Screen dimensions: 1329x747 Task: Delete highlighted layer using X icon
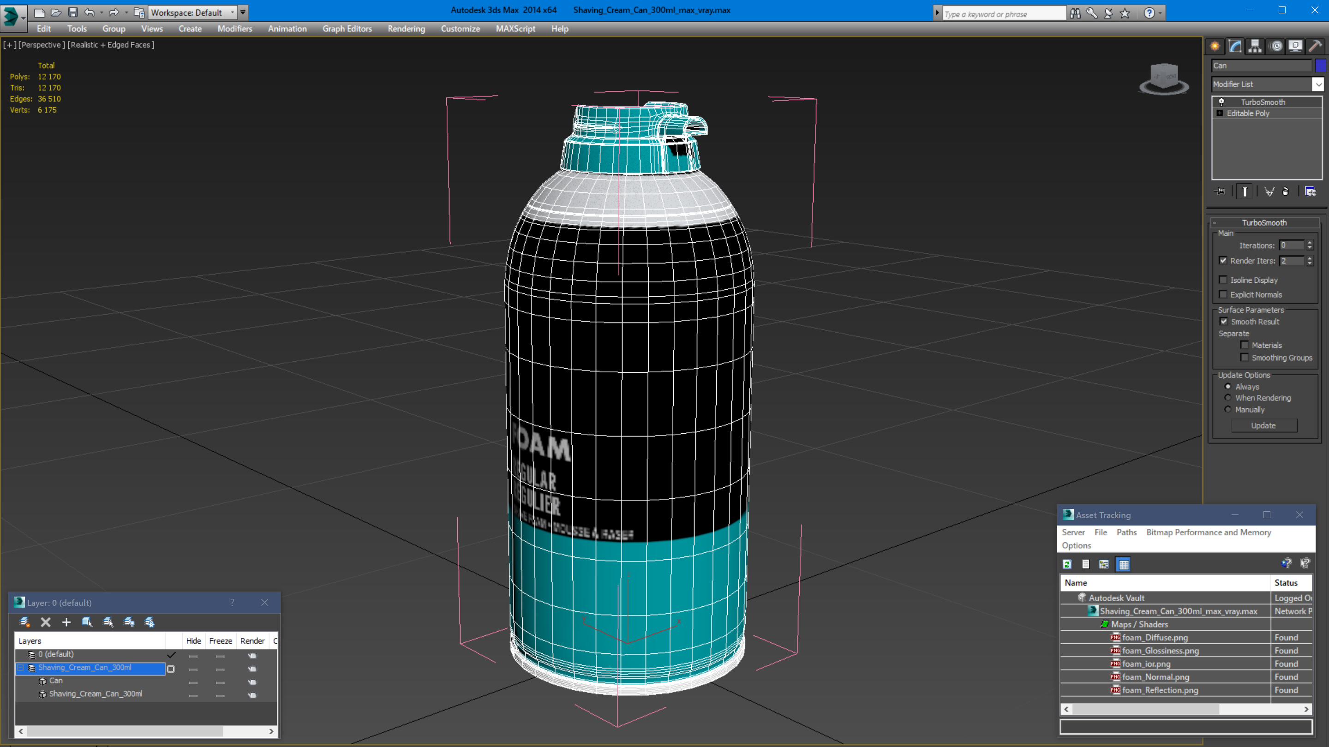(45, 622)
